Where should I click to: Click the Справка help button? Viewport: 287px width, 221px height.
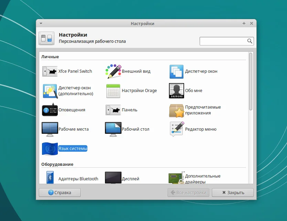[x=60, y=193]
